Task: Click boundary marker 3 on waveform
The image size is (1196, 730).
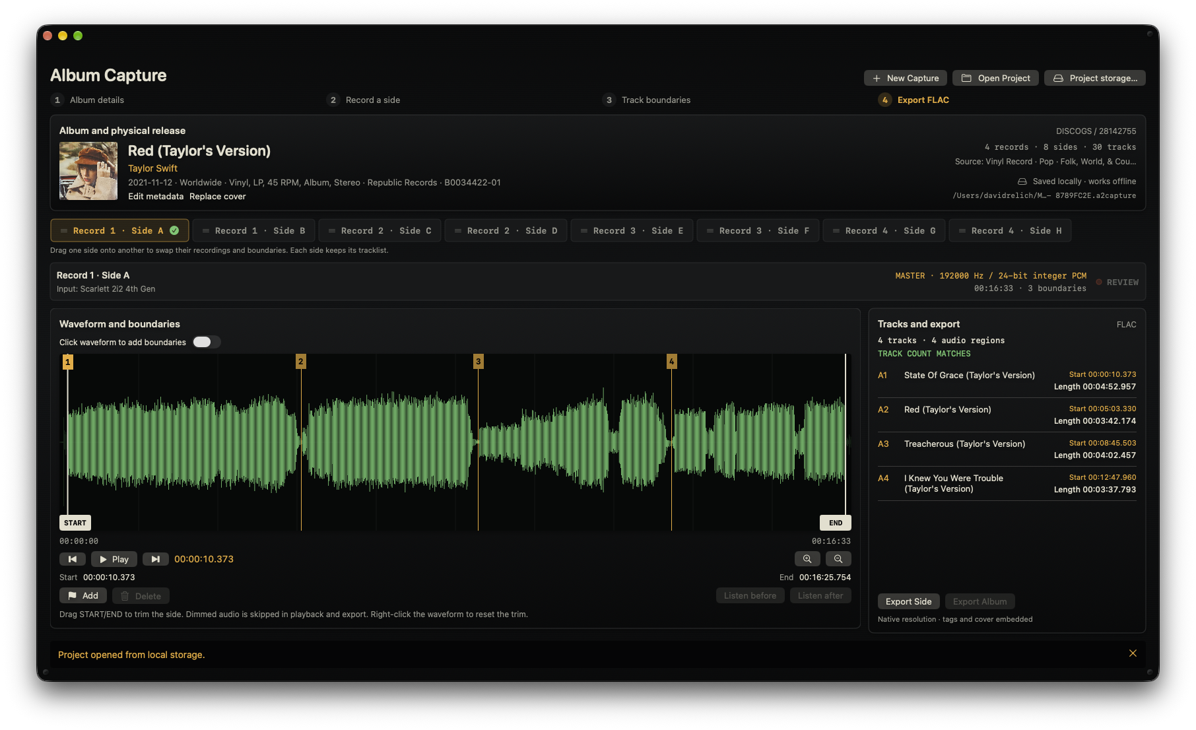Action: (479, 361)
